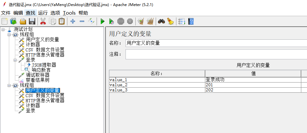Click the Search binoculars icon
Image resolution: width=307 pixels, height=133 pixels.
161,21
